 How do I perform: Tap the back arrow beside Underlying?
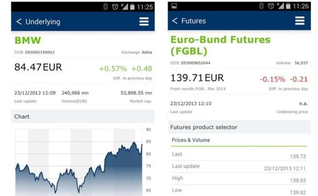(x=19, y=22)
